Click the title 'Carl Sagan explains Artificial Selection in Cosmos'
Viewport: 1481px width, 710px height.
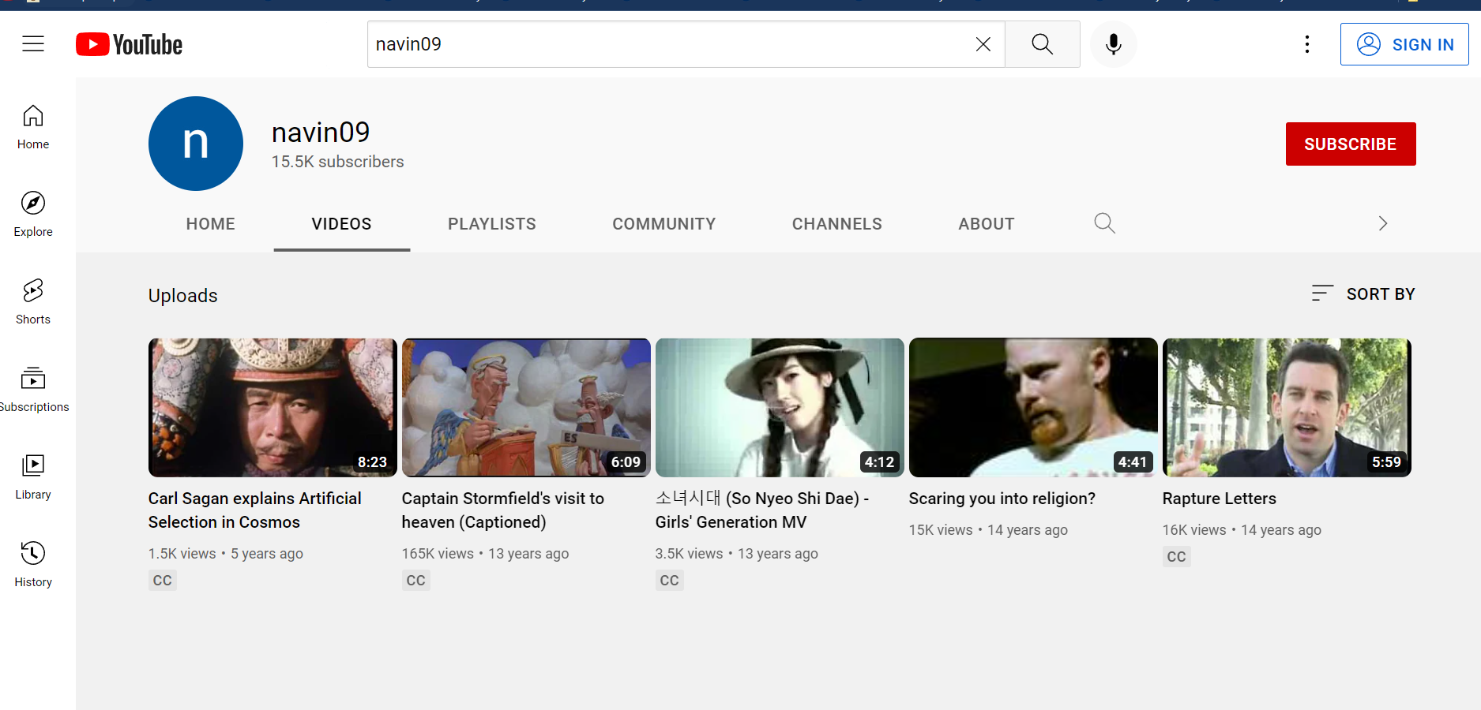[255, 510]
